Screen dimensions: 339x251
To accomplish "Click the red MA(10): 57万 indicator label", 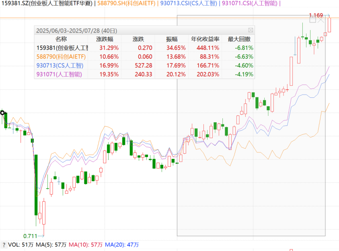I will [x=86, y=245].
